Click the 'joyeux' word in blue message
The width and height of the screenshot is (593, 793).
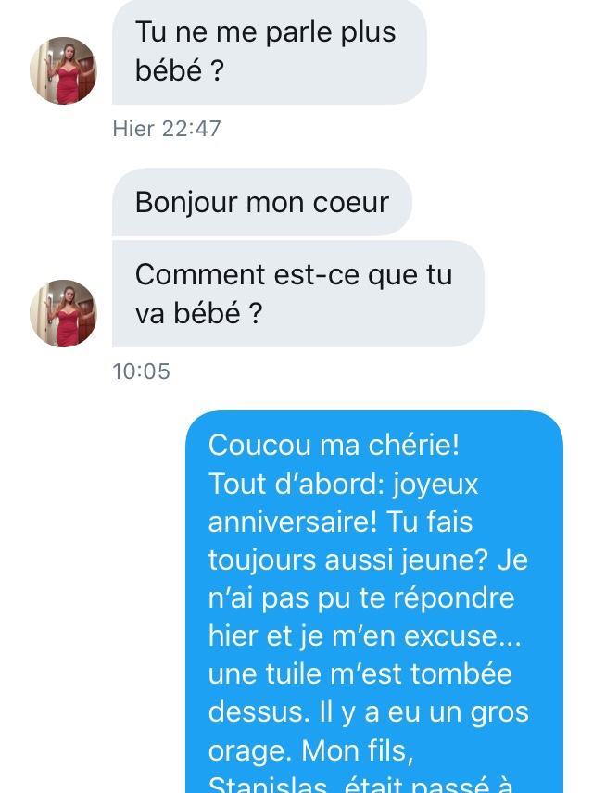435,484
